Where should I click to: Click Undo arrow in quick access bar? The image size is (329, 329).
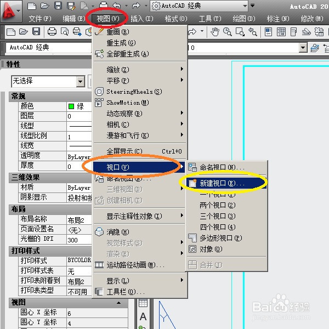[117, 5]
